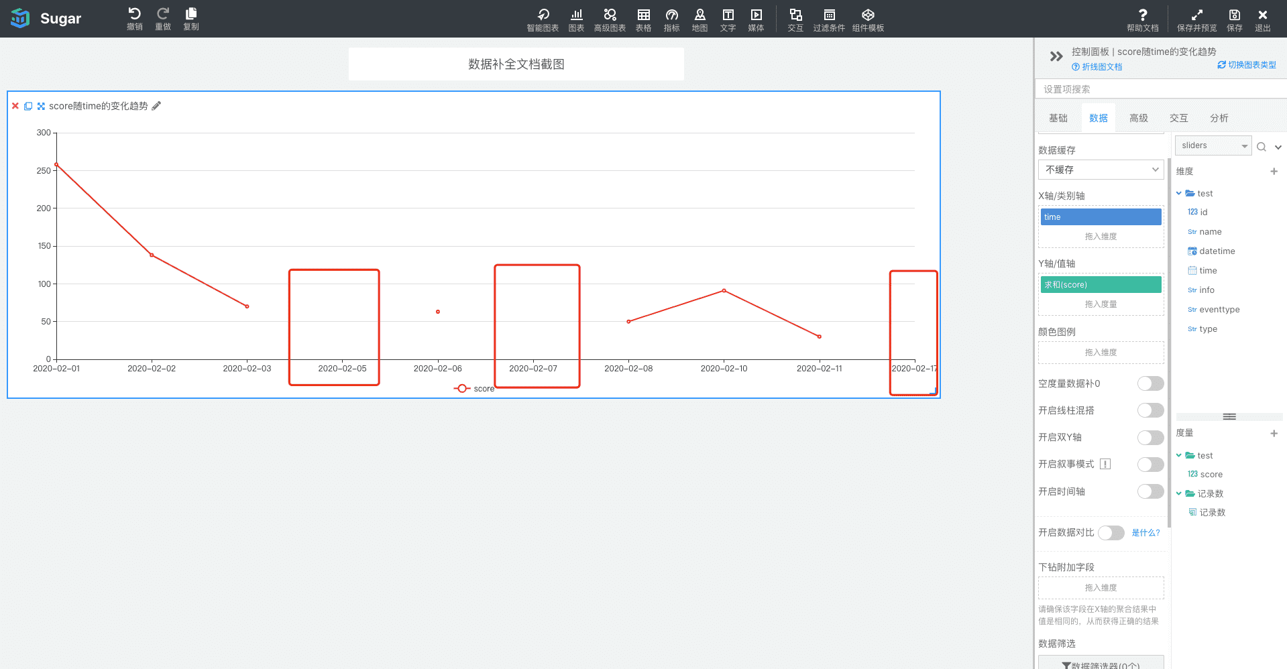
Task: Add a dimension with 维度 plus icon
Action: click(x=1274, y=172)
